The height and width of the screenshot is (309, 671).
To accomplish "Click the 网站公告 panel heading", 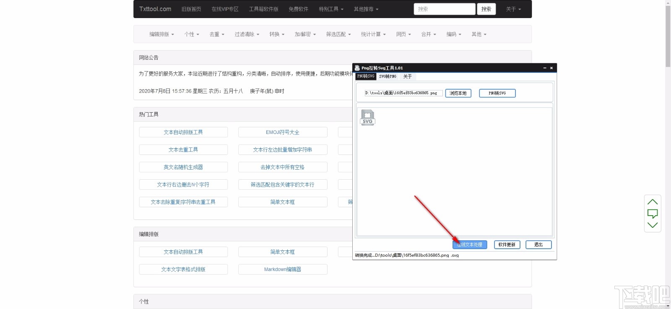I will (149, 58).
